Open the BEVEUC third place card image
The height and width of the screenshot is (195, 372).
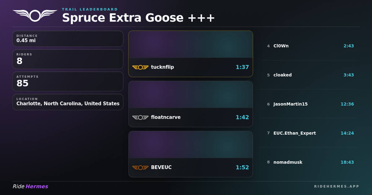click(190, 145)
